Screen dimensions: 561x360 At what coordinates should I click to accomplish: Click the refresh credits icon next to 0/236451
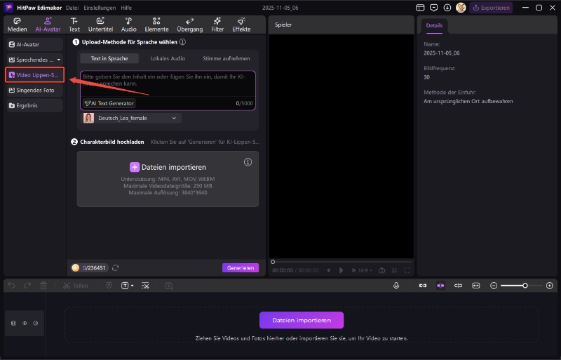[116, 267]
